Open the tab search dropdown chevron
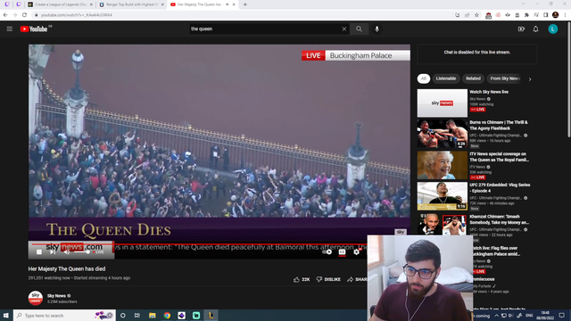The height and width of the screenshot is (321, 571). [x=524, y=4]
